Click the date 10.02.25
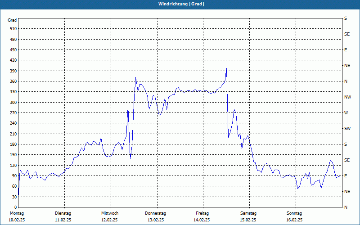The image size is (360, 225). pyautogui.click(x=17, y=220)
